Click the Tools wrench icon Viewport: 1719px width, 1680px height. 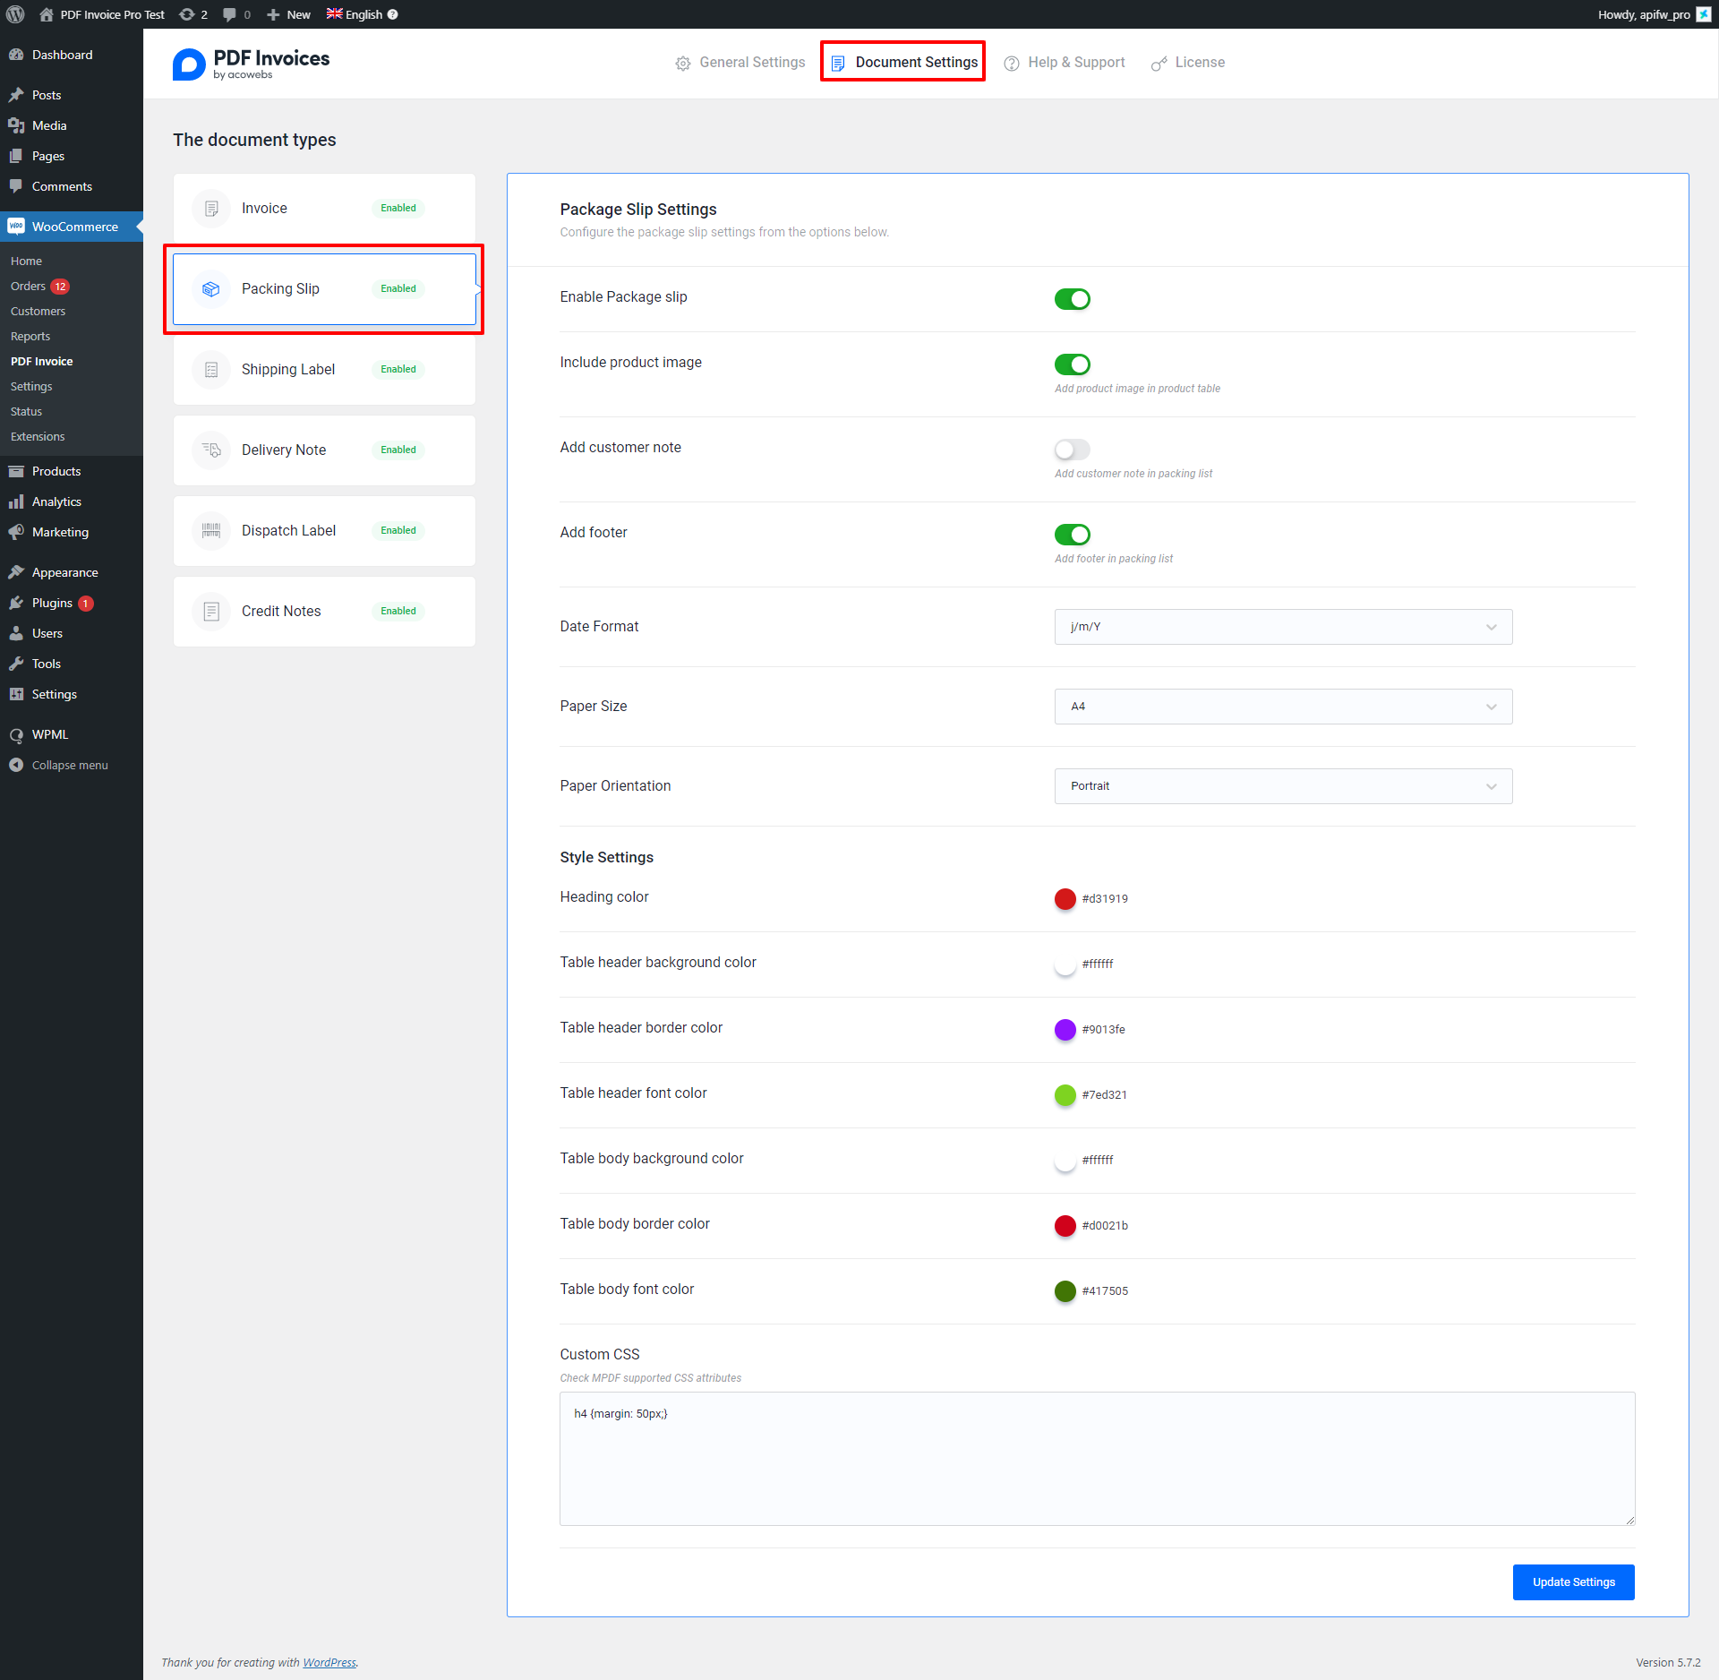pyautogui.click(x=16, y=664)
